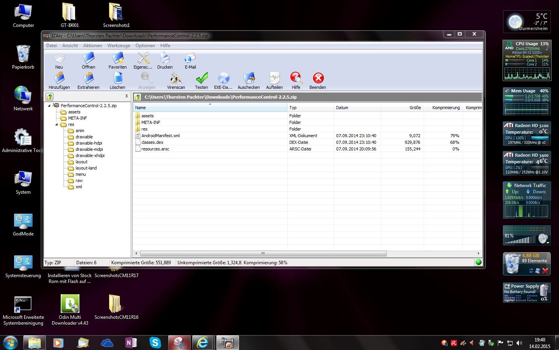Open the Optionen menu
Image resolution: width=559 pixels, height=350 pixels.
(x=145, y=46)
